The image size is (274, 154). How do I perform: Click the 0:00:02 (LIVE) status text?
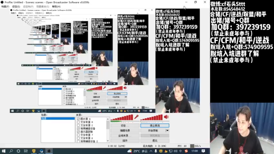[x=116, y=146]
